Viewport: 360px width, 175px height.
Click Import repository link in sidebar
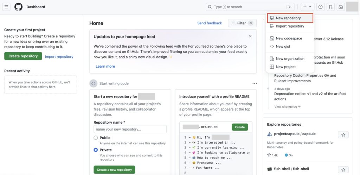[59, 57]
